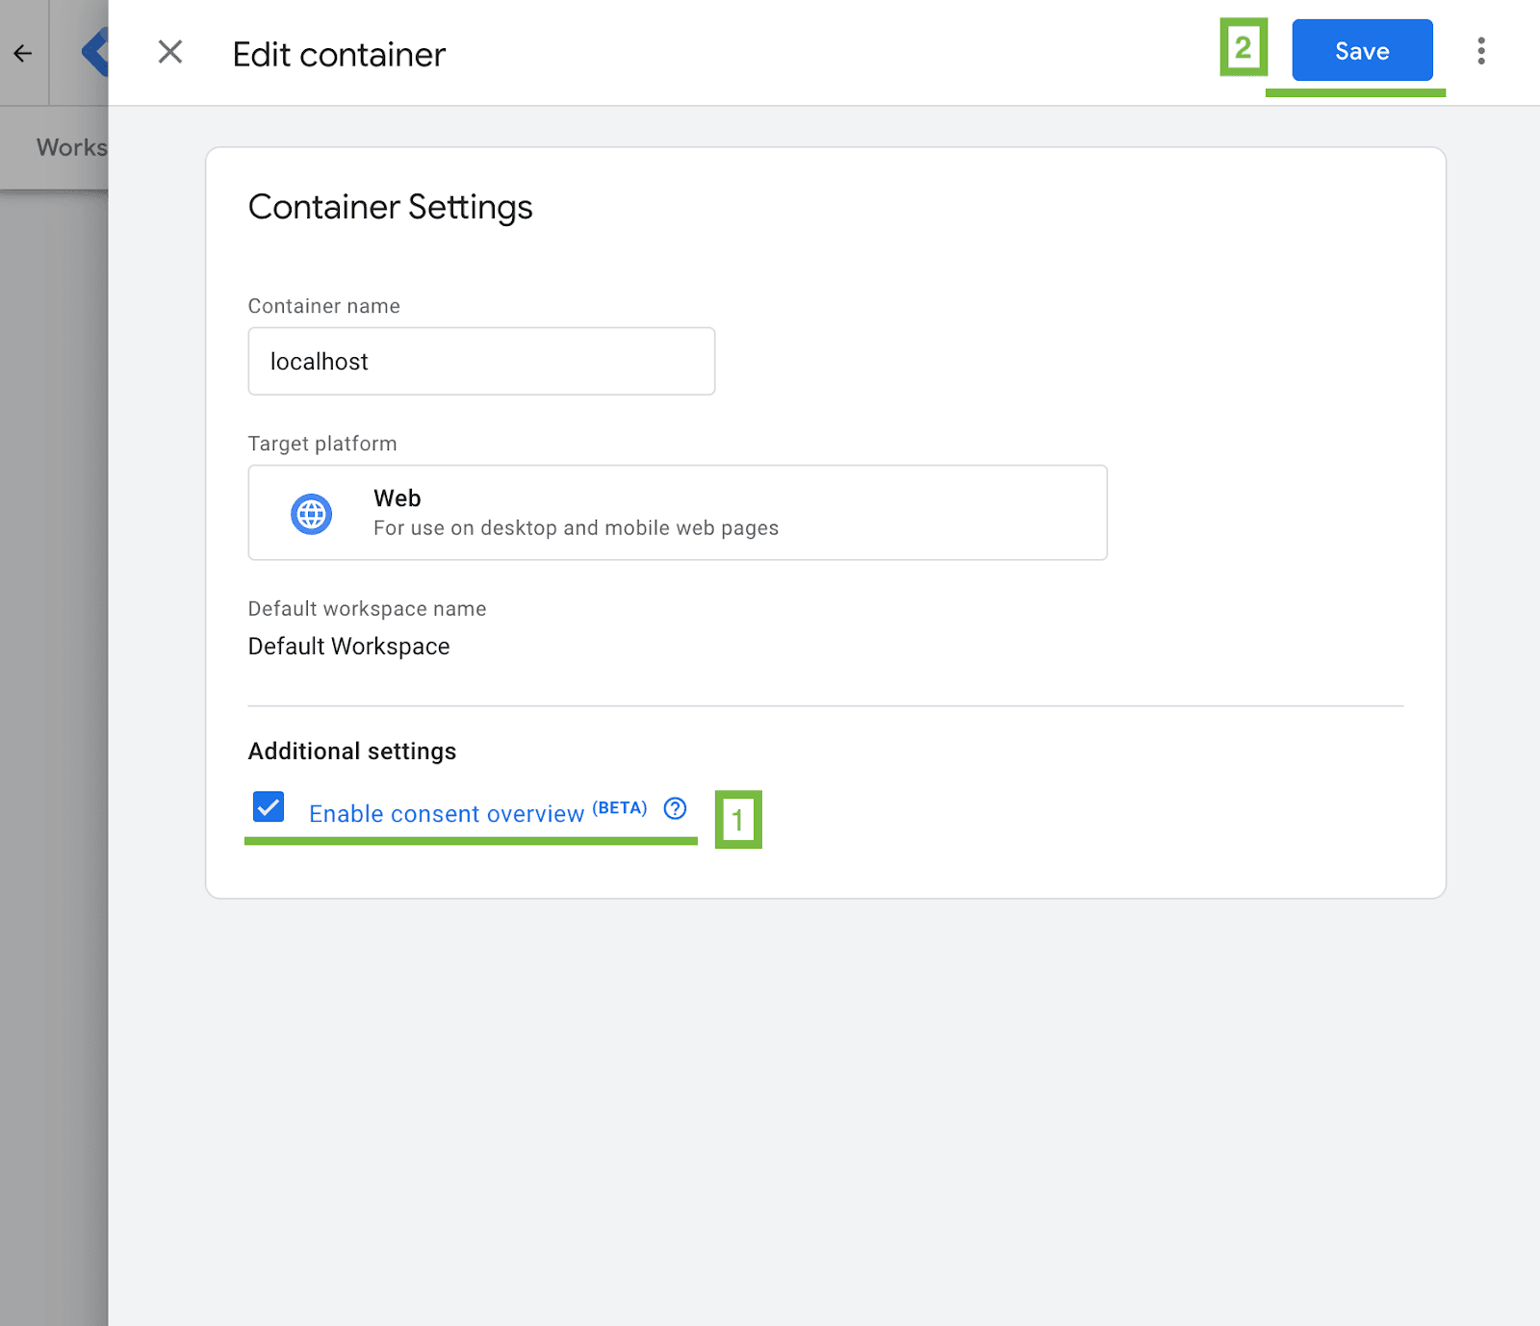Close the Edit container panel

(170, 53)
